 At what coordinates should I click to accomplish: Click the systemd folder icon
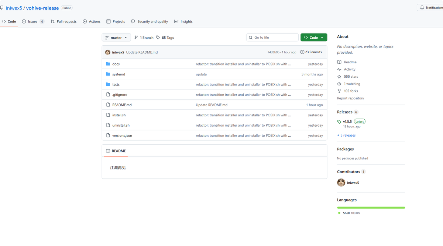[x=108, y=74]
